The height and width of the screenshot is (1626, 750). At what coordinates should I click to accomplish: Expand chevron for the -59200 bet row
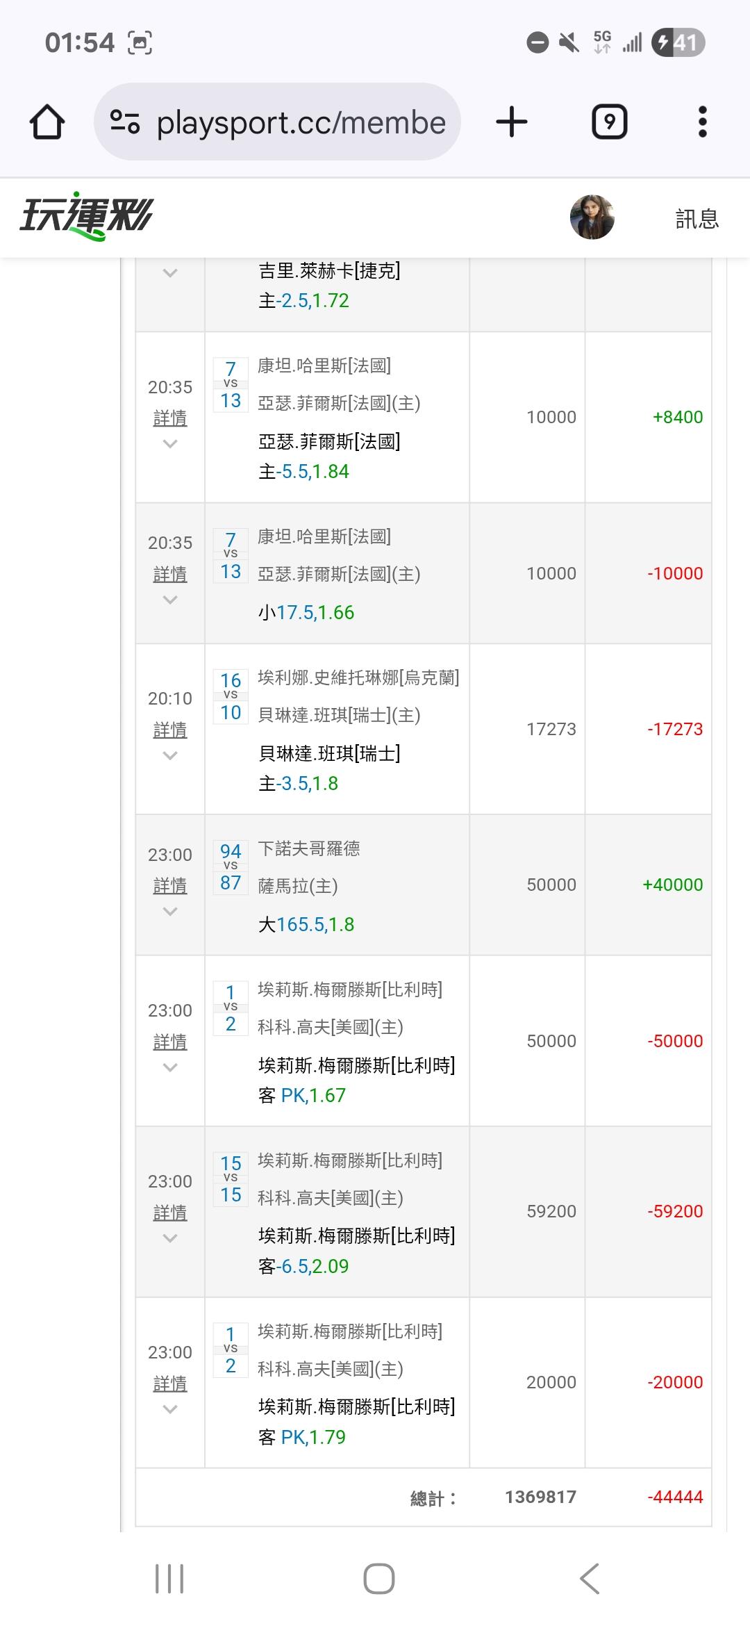pos(170,1238)
